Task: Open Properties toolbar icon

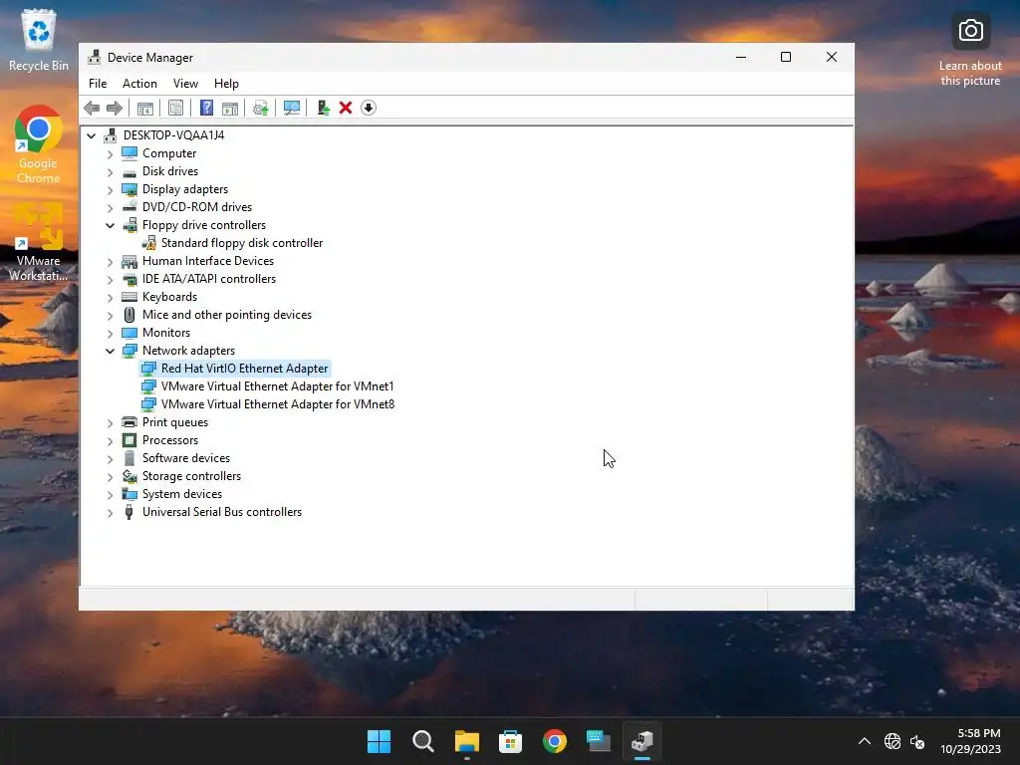Action: click(175, 108)
